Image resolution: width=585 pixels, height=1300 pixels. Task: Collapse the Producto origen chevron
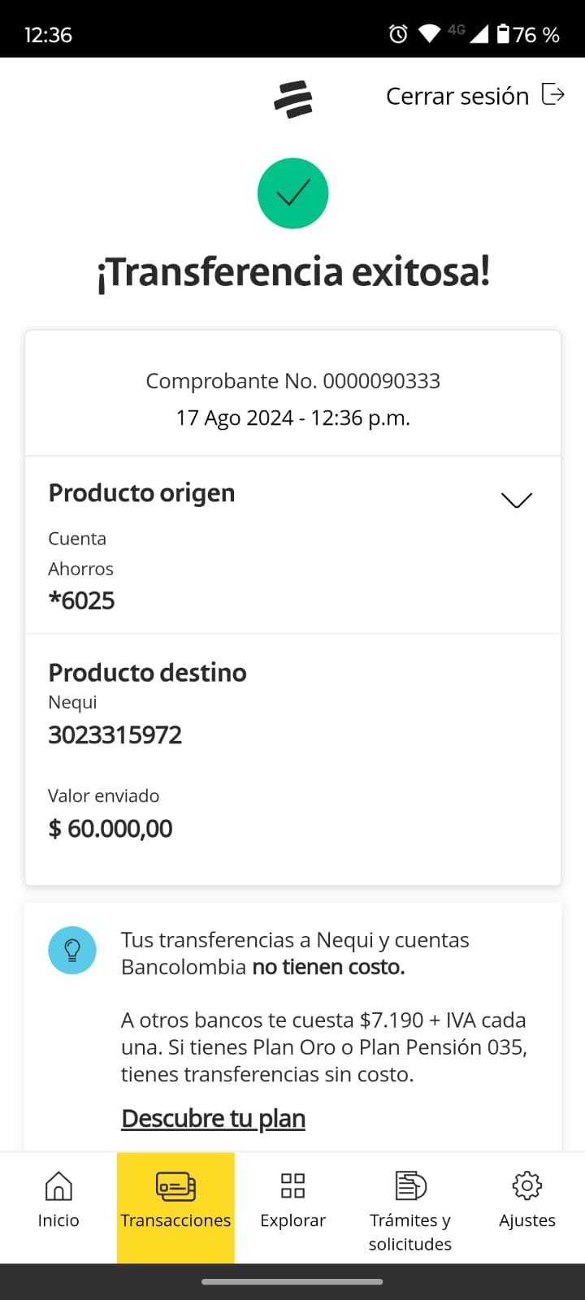pos(517,500)
